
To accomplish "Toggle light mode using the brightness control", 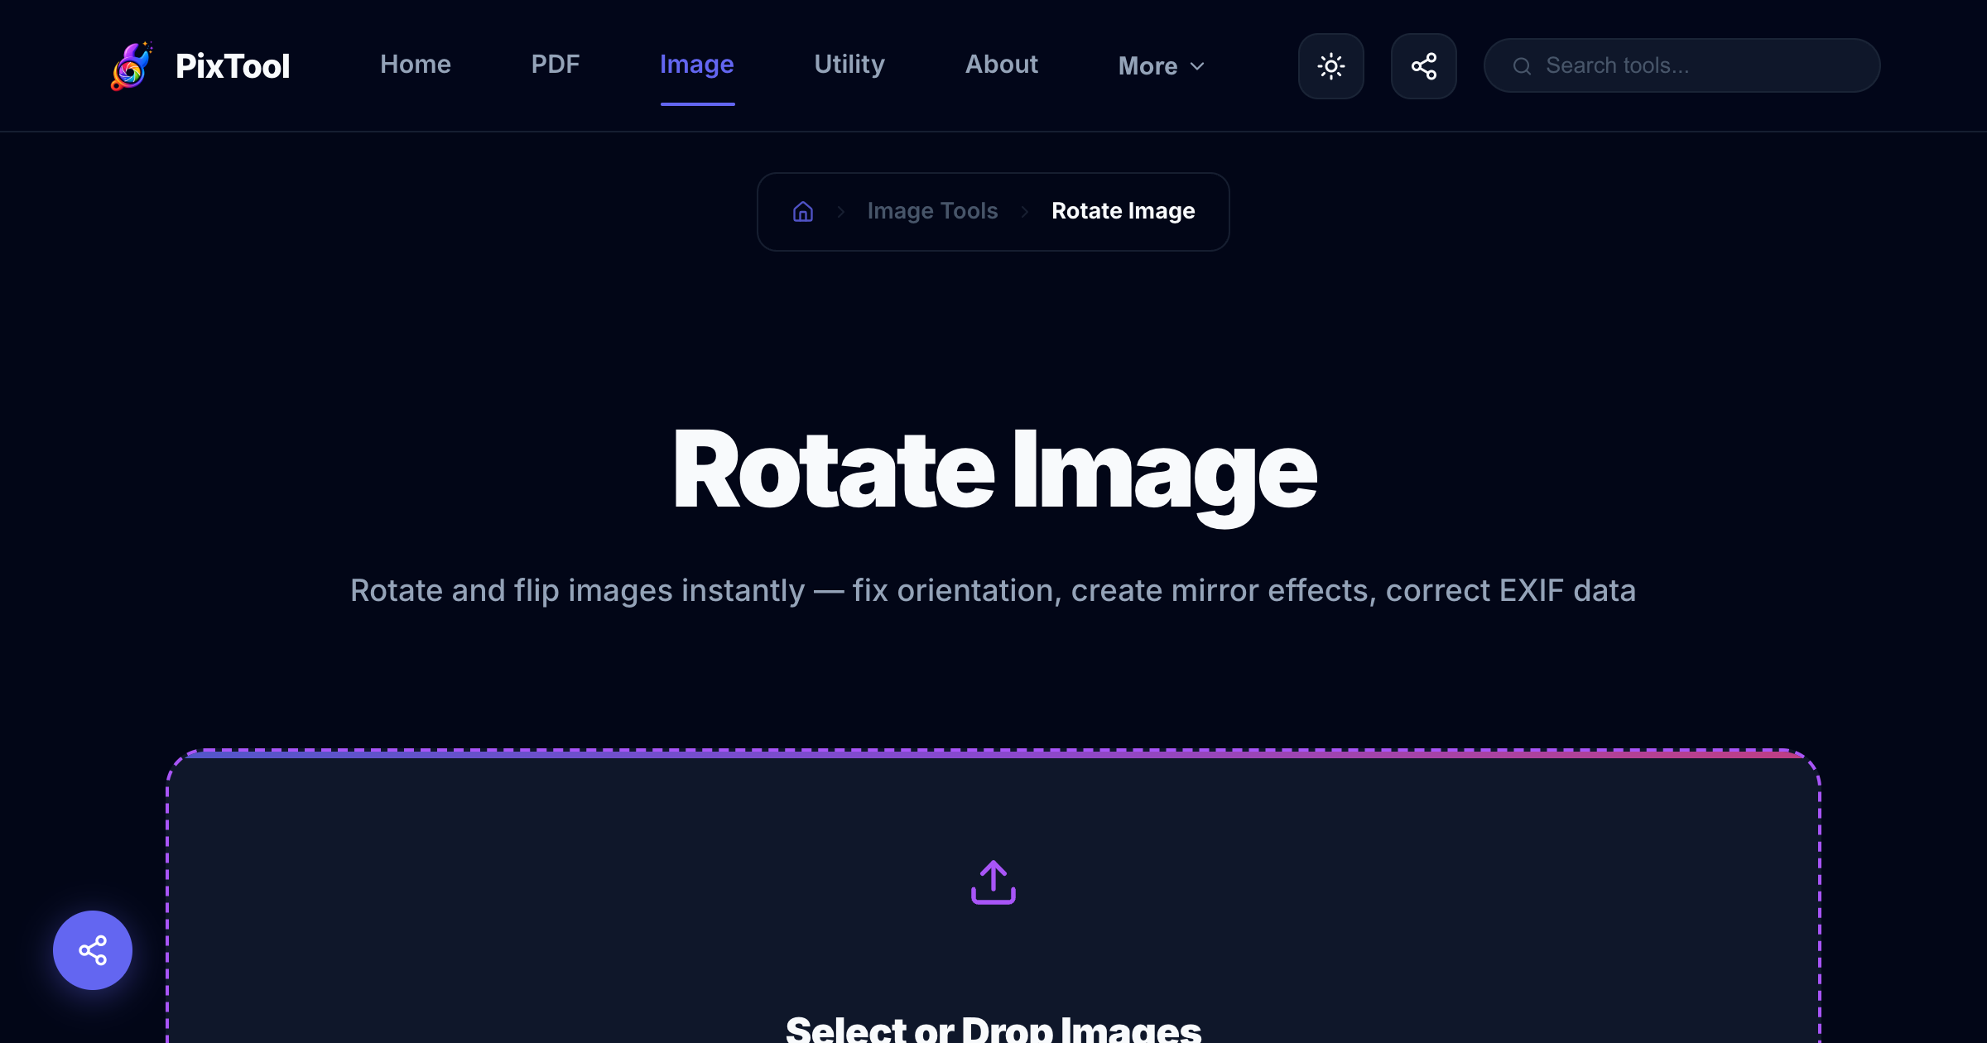I will [x=1330, y=65].
